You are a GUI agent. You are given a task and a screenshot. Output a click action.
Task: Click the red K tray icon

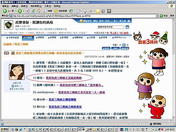(162, 130)
